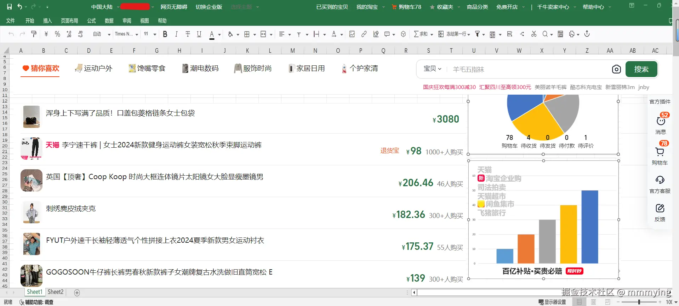Screen dimensions: 679x306
Task: Open 购物车 cart icon in right sidebar
Action: 660,152
